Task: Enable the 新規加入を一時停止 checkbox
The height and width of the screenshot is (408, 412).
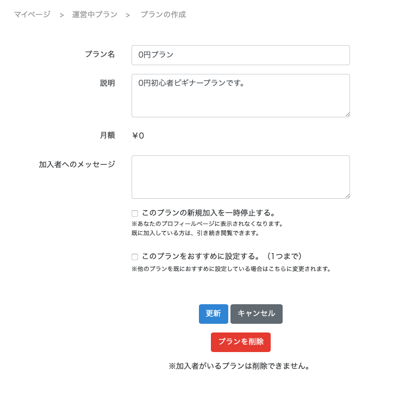Action: (135, 214)
